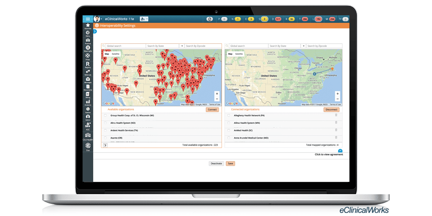
Task: Open the T counter showing 286
Action: 305,19
